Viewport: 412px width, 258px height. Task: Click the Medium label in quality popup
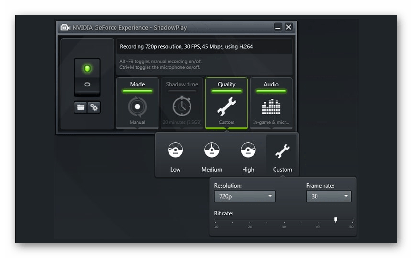pos(212,169)
